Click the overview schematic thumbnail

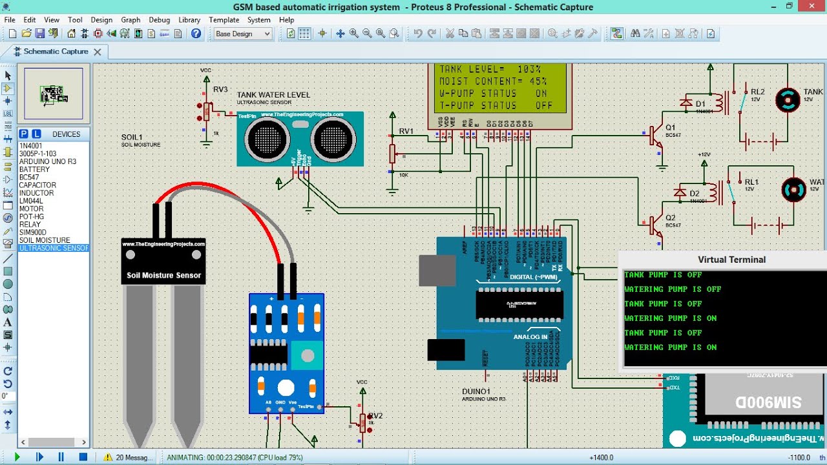54,94
